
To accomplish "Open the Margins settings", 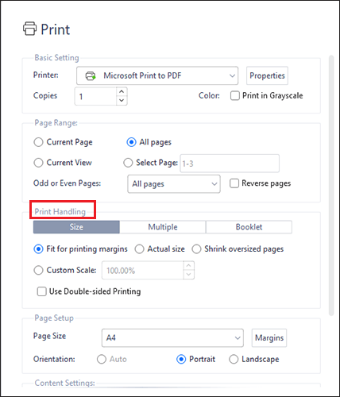I will [269, 338].
